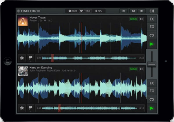Tap the Hover Traps album artwork
The height and width of the screenshot is (122, 174).
(x=23, y=21)
